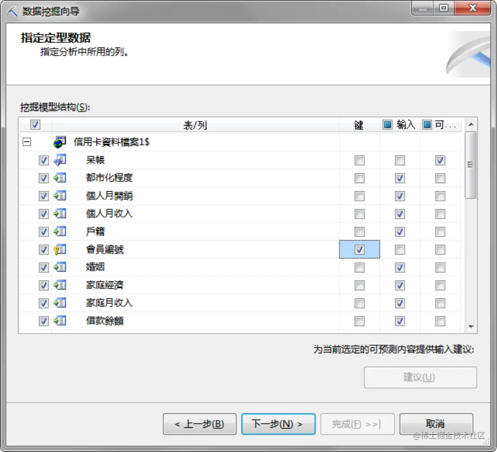Viewport: 497px width, 452px height.
Task: Select the 婚姻 column name
Action: click(95, 267)
